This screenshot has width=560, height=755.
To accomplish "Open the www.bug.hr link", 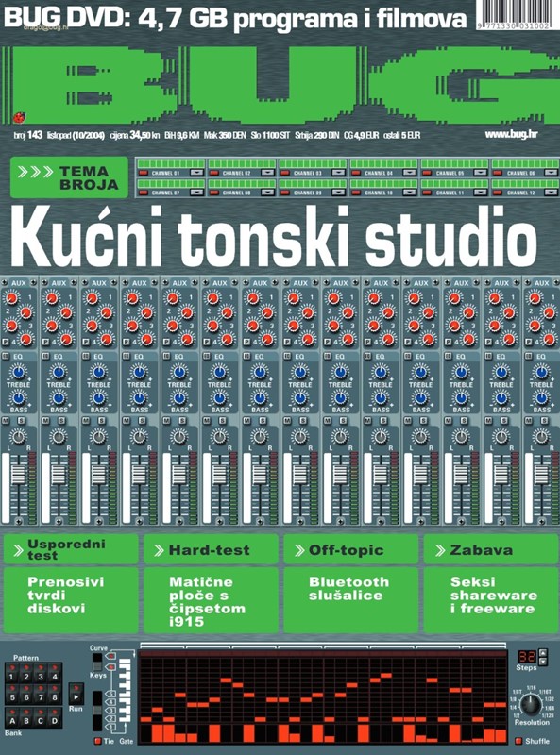I will [x=511, y=134].
